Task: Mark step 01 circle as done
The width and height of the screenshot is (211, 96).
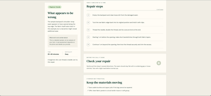Action: pos(88,15)
